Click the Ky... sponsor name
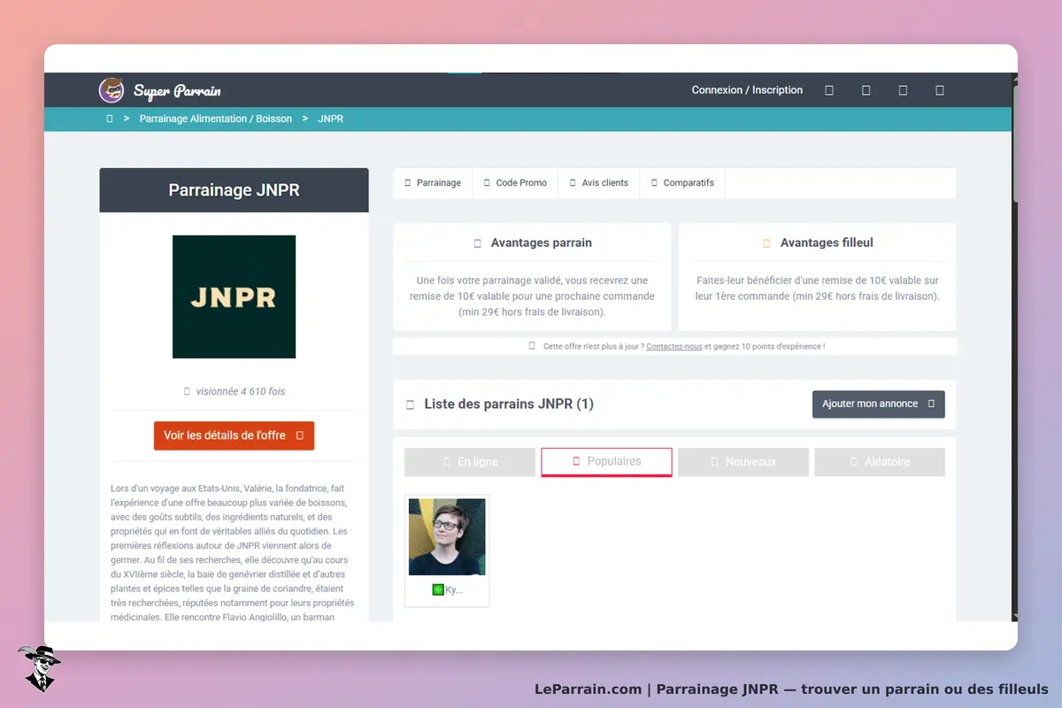The height and width of the screenshot is (708, 1062). [454, 589]
